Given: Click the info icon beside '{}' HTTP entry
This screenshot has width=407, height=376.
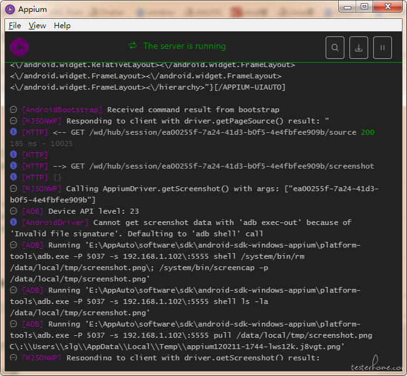Looking at the screenshot, I should (14, 177).
